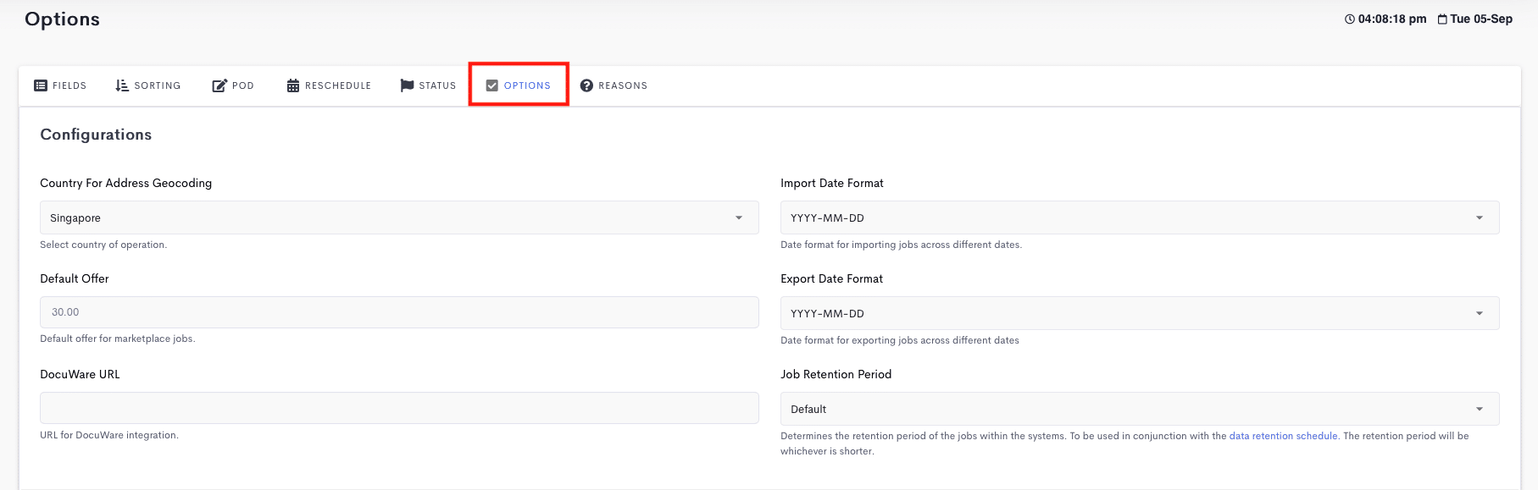Viewport: 1538px width, 490px height.
Task: Click the POD tab edit icon
Action: (219, 85)
